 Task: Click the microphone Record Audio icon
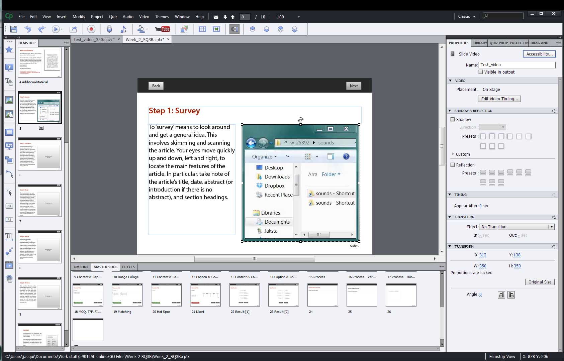click(x=109, y=29)
